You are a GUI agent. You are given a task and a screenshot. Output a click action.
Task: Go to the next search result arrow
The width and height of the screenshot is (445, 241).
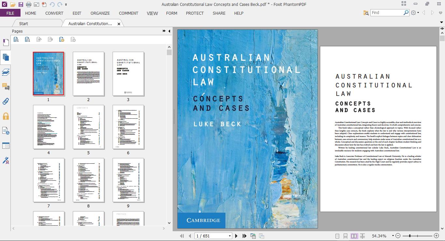point(433,13)
